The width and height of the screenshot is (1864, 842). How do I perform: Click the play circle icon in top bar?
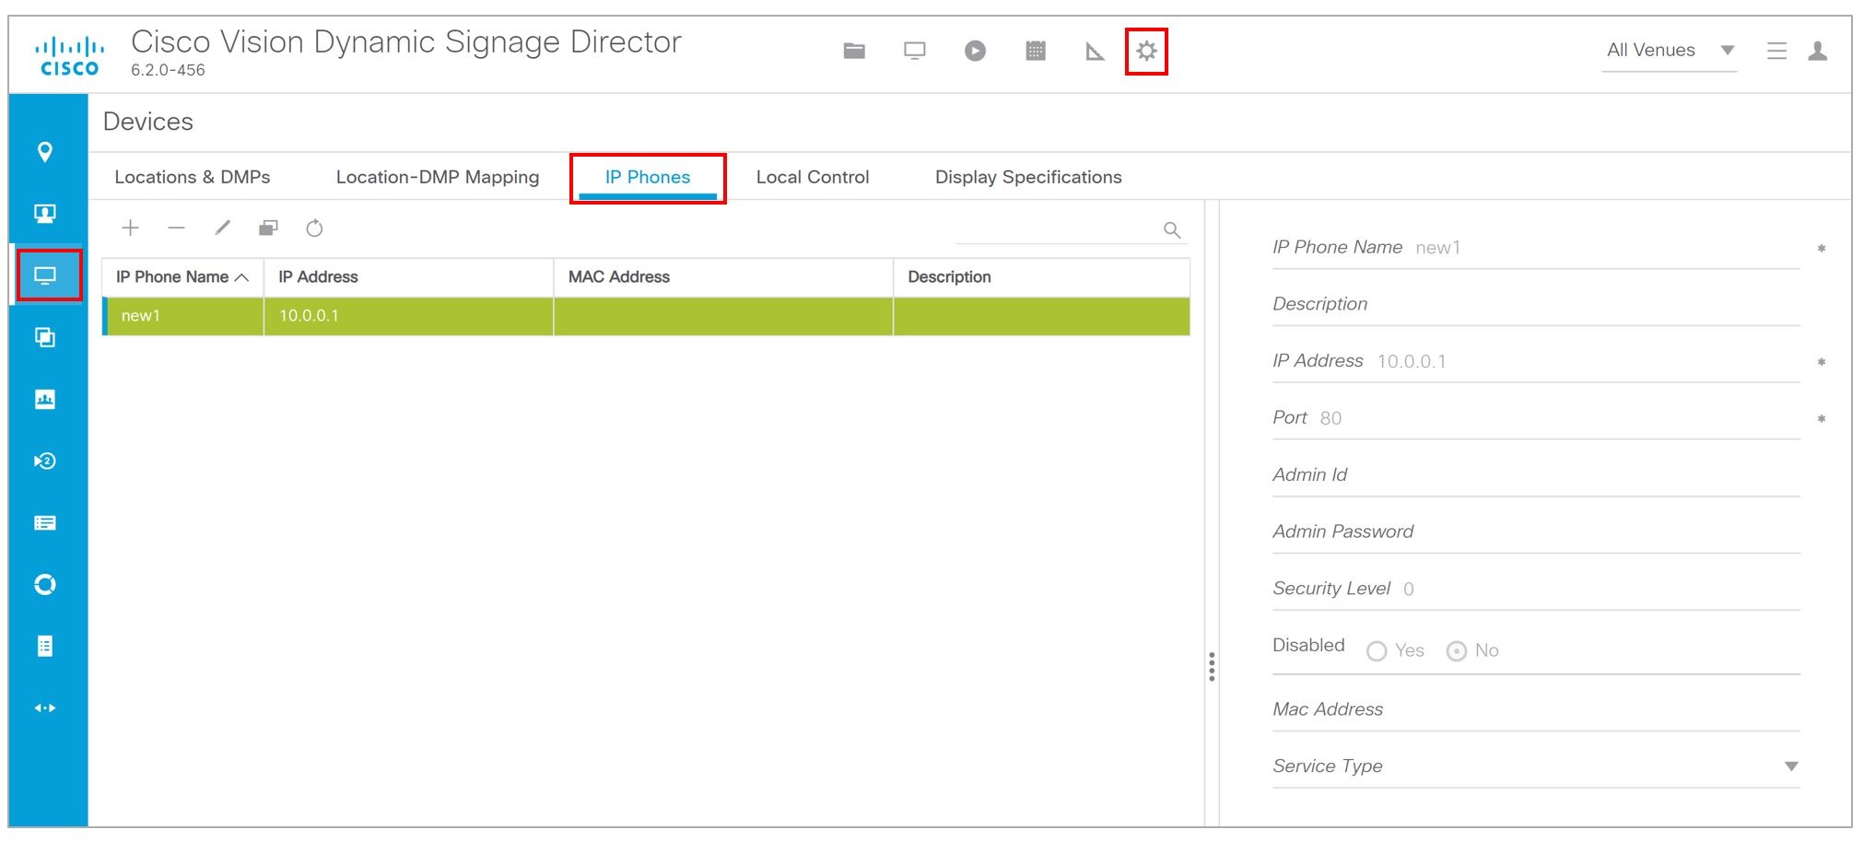pyautogui.click(x=975, y=51)
